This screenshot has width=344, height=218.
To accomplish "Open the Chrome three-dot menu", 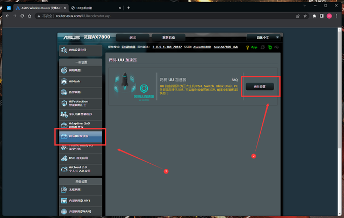I will point(336,16).
